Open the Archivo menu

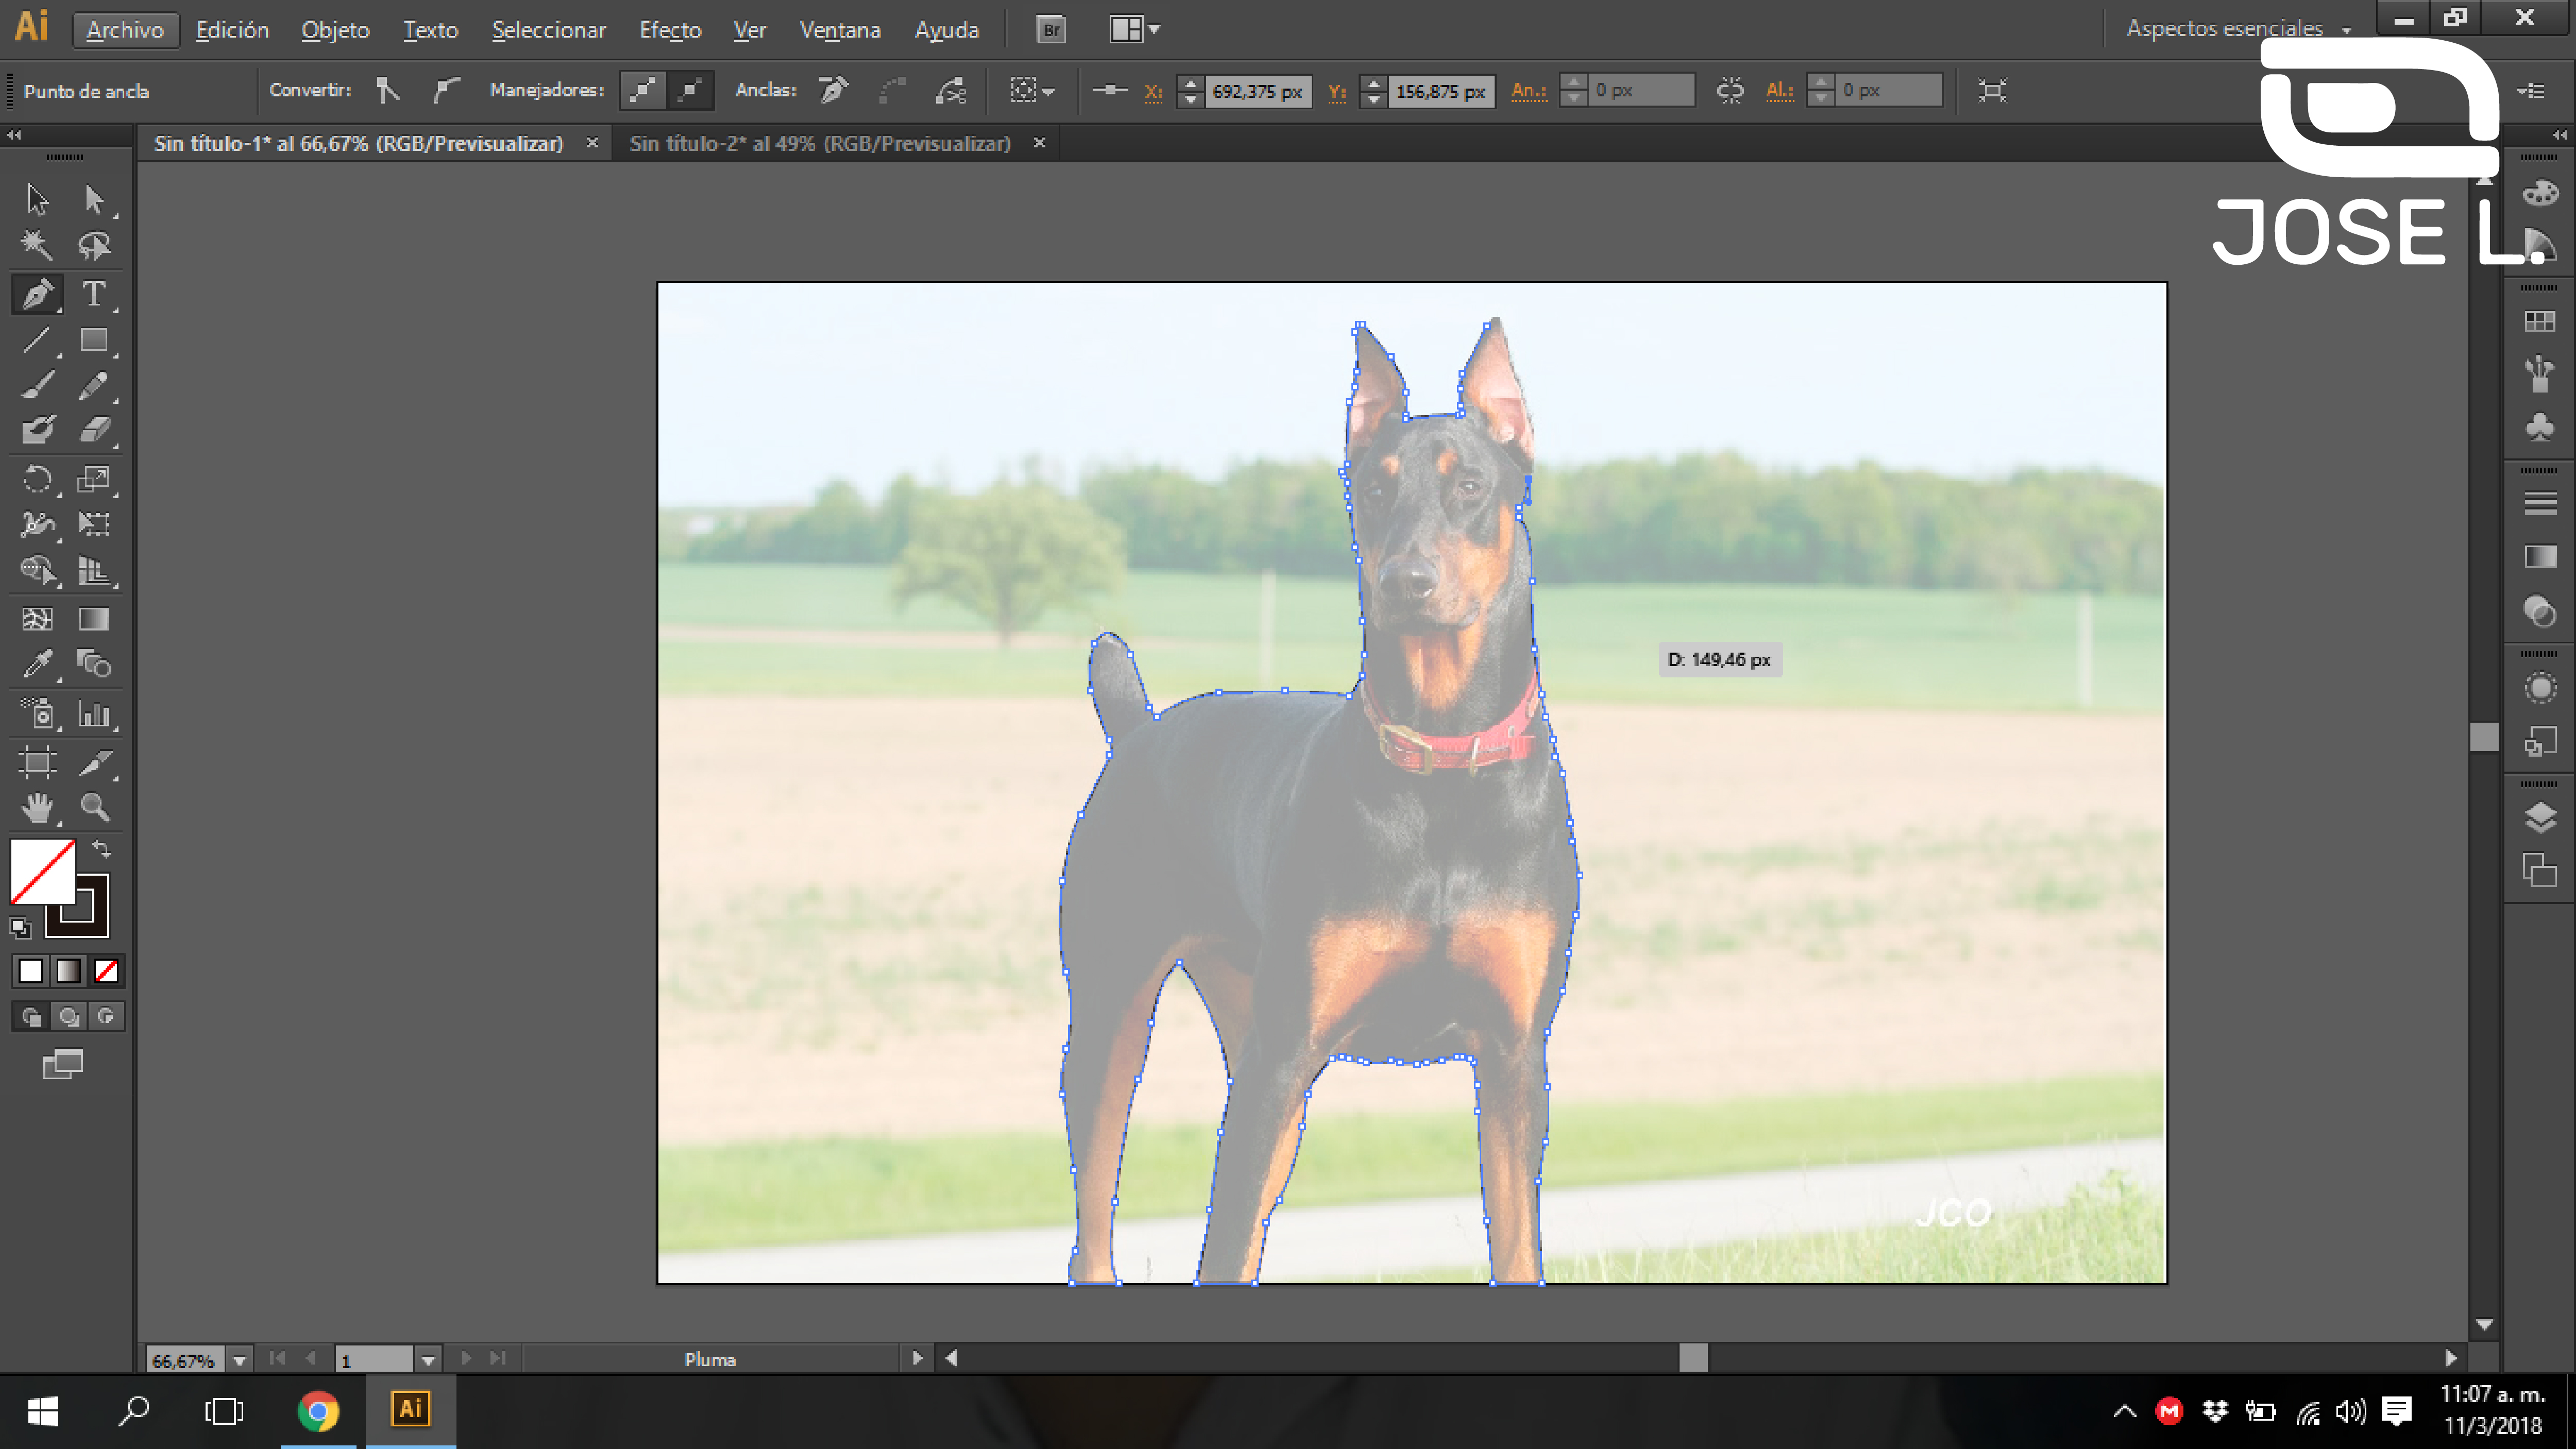click(x=125, y=30)
